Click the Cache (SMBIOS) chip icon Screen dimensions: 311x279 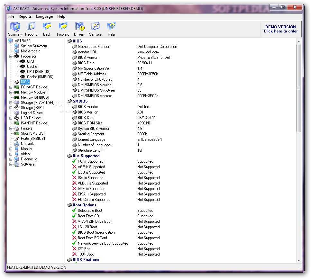23,77
